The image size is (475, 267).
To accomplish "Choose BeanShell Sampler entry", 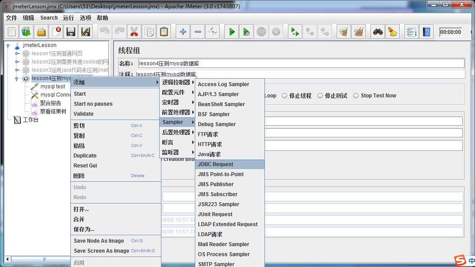I will point(230,104).
